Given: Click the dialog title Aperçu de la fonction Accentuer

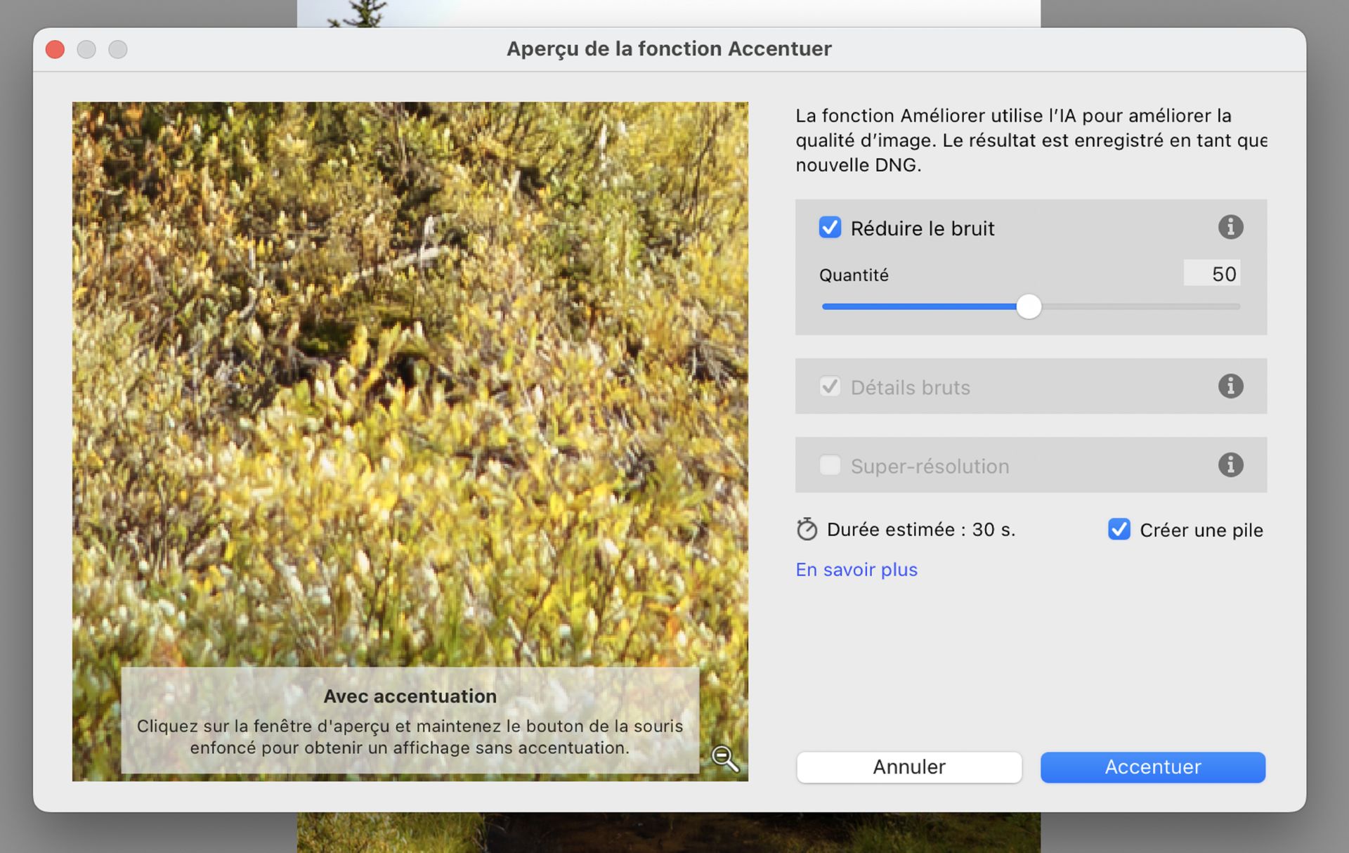Looking at the screenshot, I should 669,49.
